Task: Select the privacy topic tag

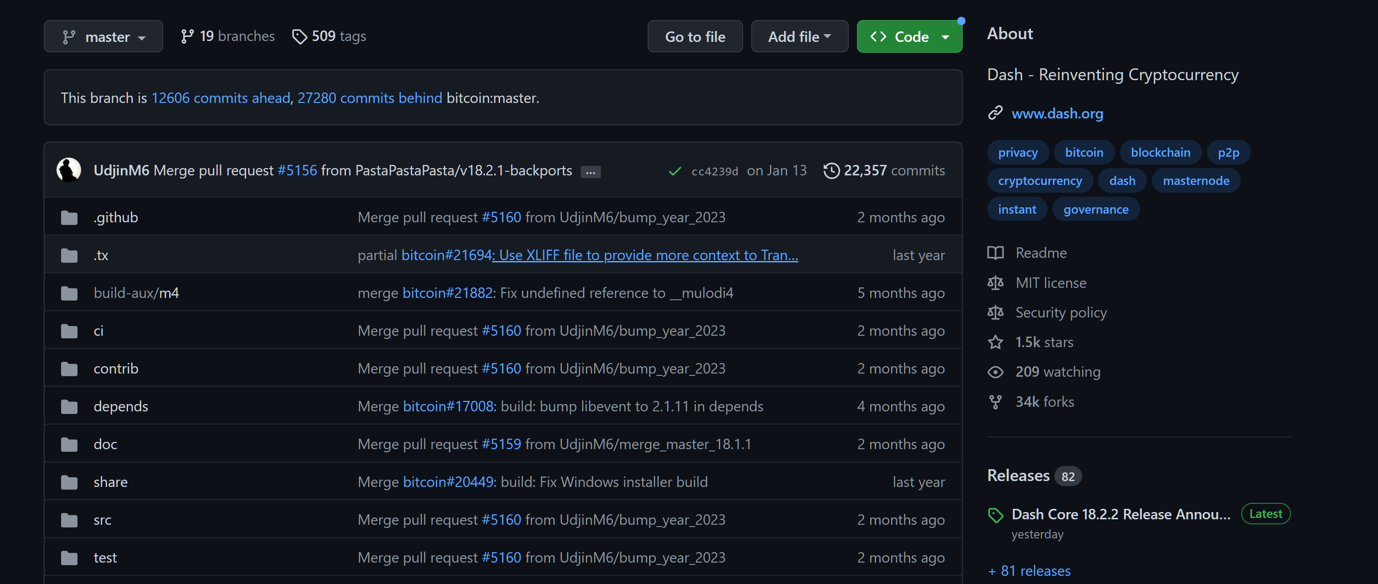Action: [1017, 153]
